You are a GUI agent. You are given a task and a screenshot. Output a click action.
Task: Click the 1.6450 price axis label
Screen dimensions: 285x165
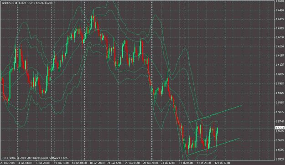pos(280,10)
